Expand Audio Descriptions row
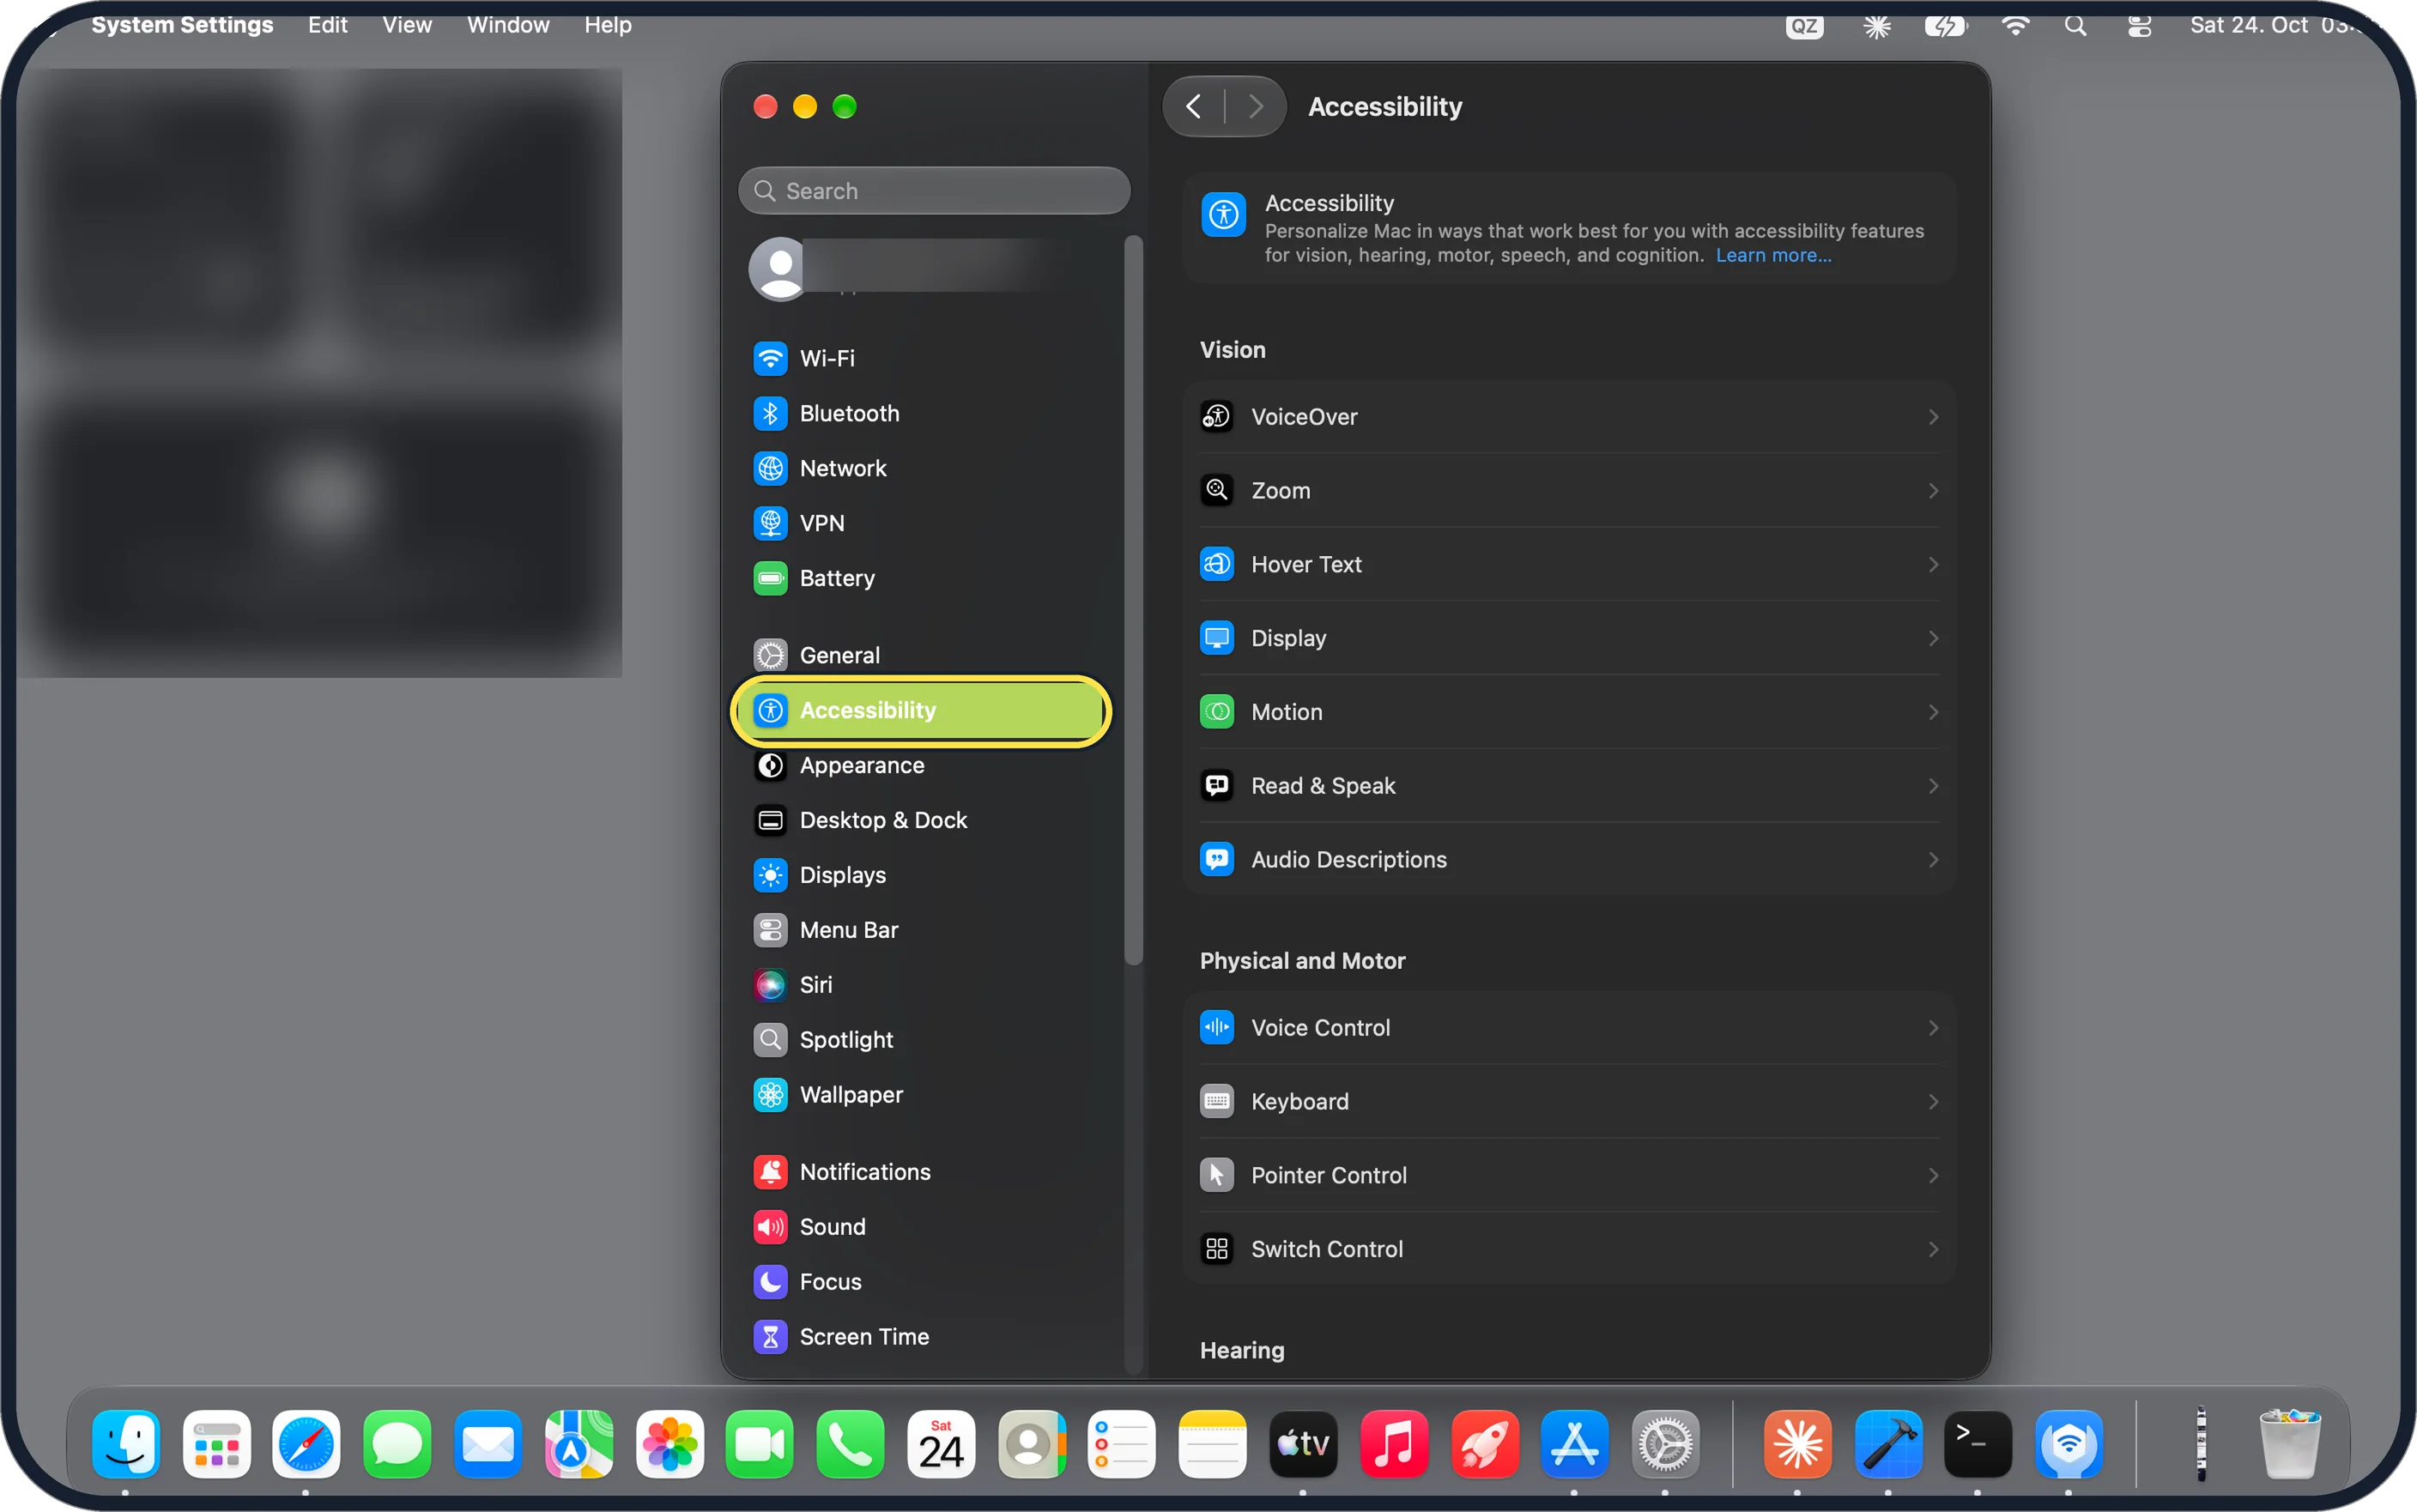Image resolution: width=2417 pixels, height=1512 pixels. coord(1569,860)
